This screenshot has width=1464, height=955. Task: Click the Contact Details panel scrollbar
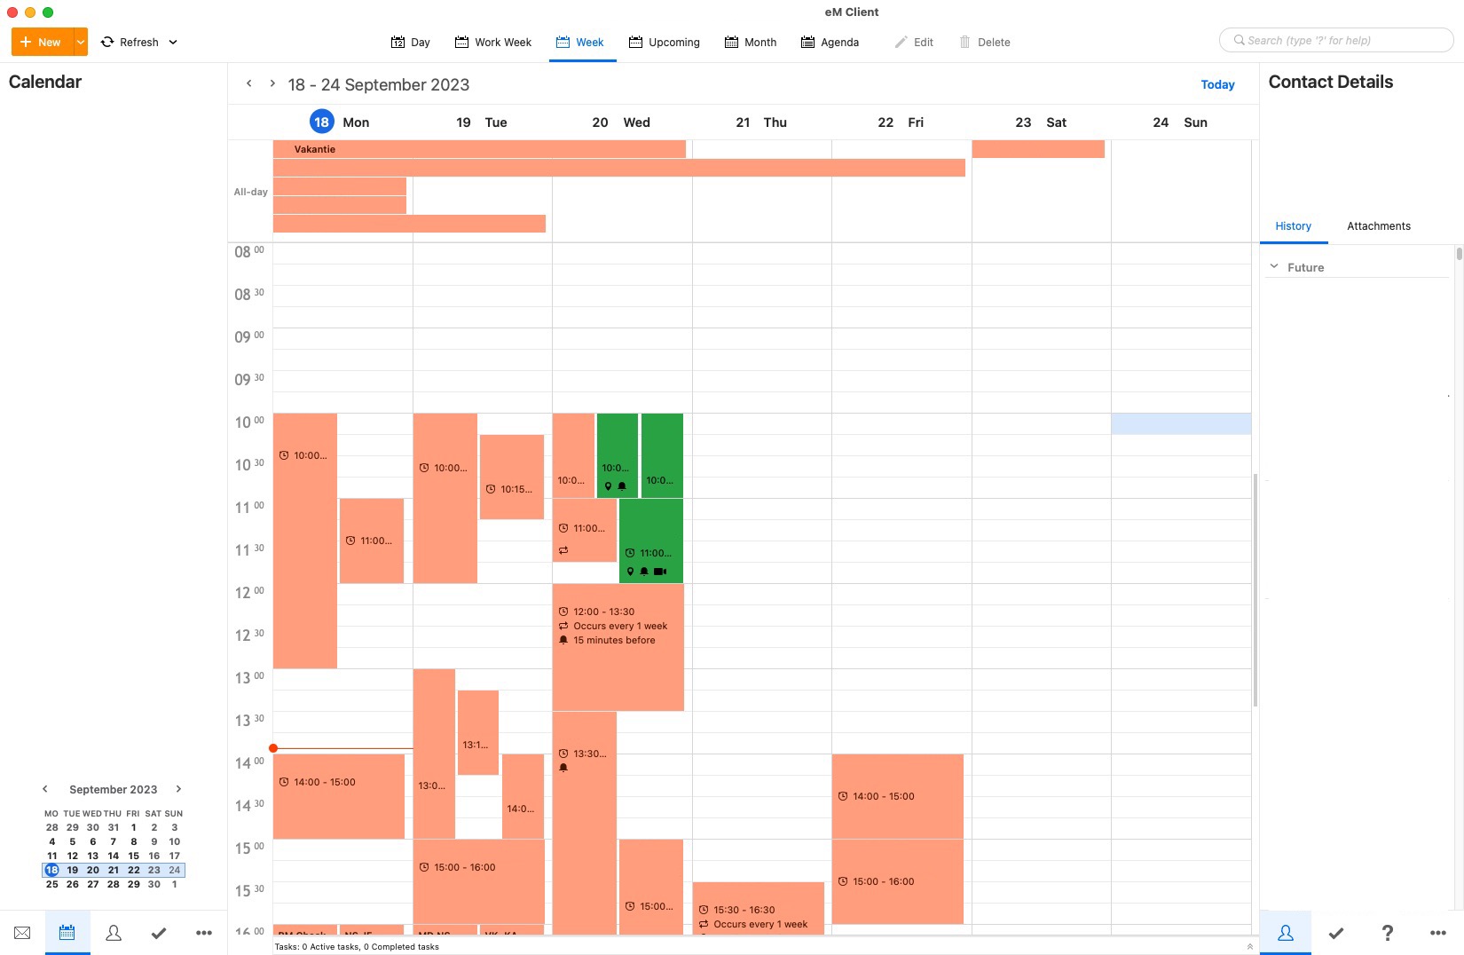(x=1459, y=255)
